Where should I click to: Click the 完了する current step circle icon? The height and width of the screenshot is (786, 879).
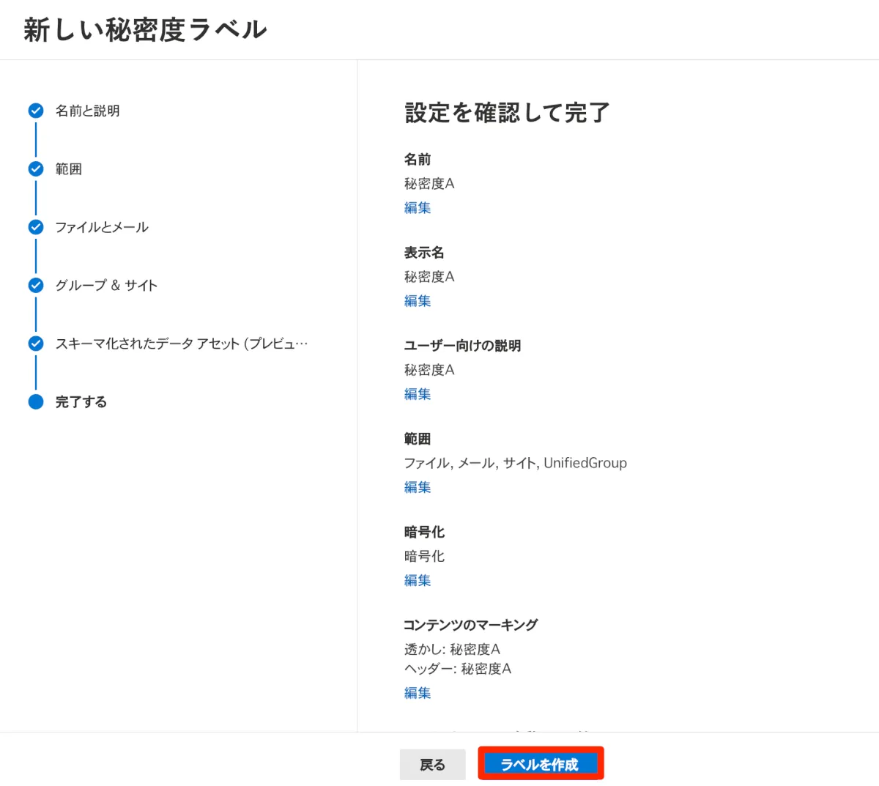[x=36, y=401]
